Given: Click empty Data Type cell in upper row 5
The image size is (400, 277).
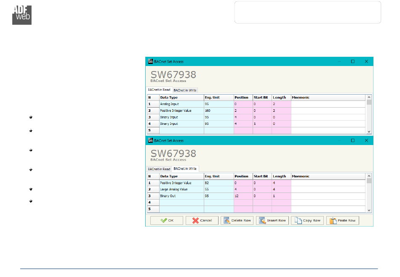Looking at the screenshot, I should (181, 130).
